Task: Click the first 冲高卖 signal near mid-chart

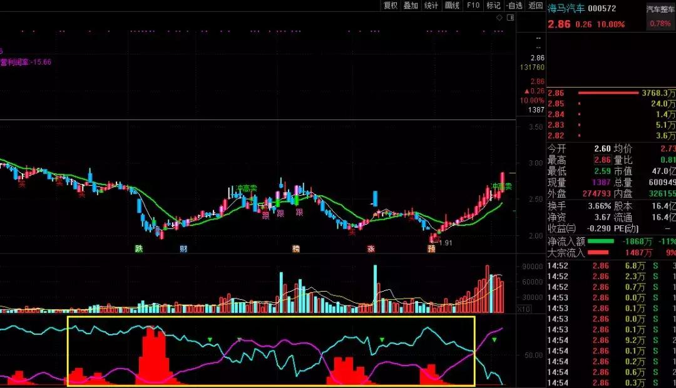Action: pyautogui.click(x=247, y=188)
